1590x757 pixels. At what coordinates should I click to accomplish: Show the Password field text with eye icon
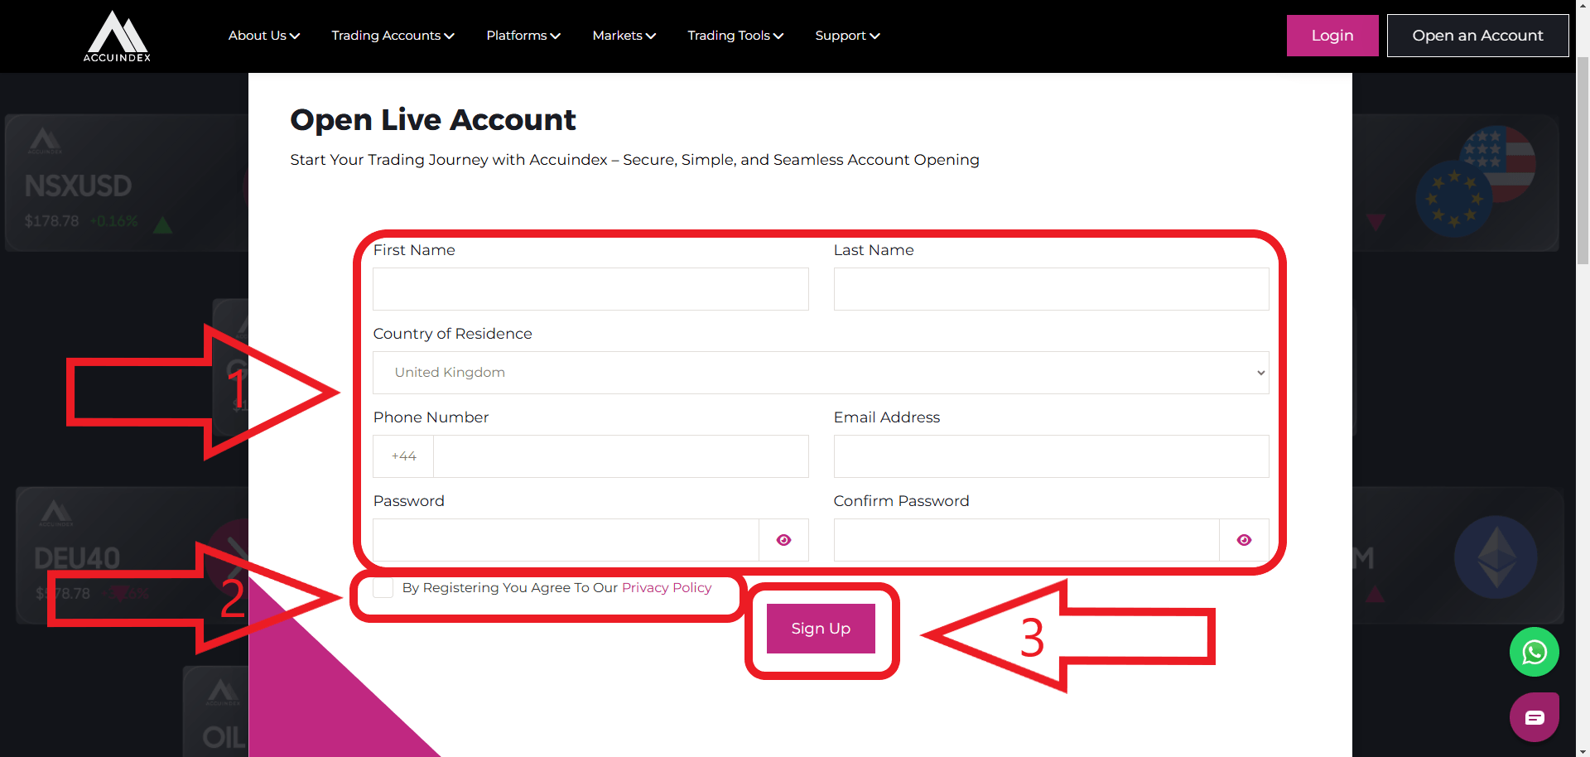point(783,540)
